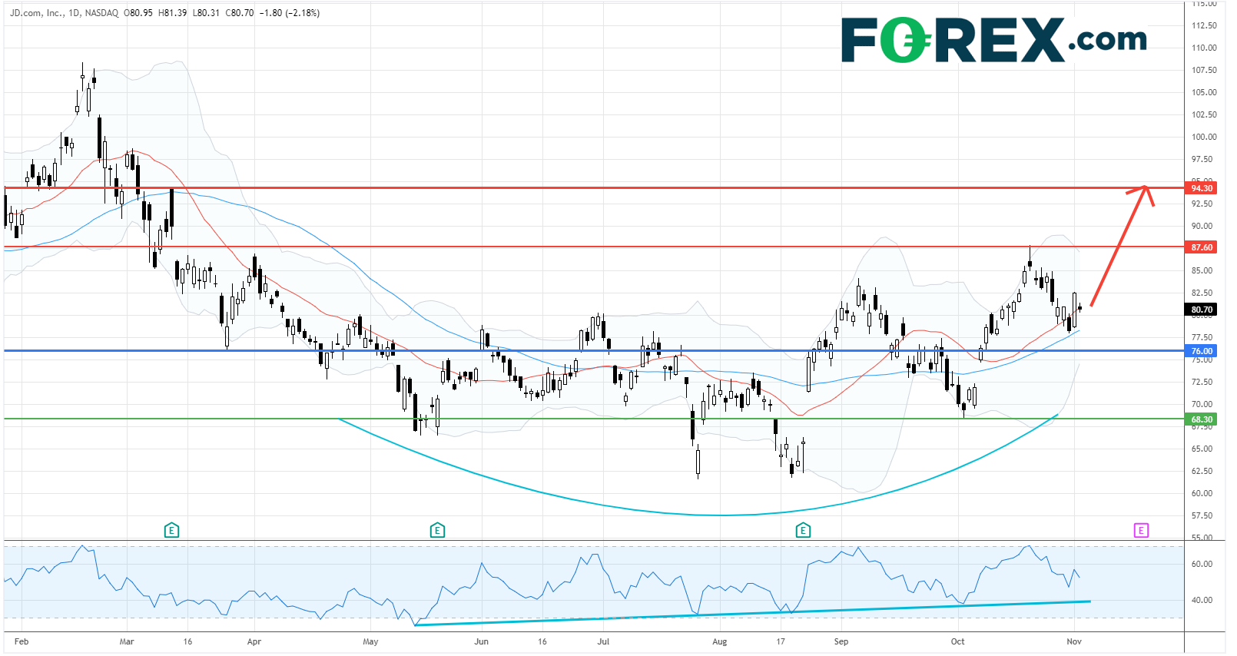Select the 94.30 red price label
Viewport: 1237px width, 656px height.
1202,188
